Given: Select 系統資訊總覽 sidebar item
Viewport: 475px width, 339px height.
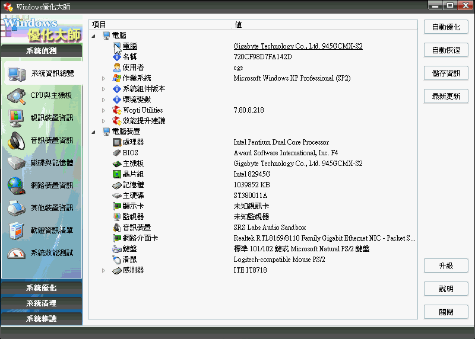Looking at the screenshot, I should [52, 73].
